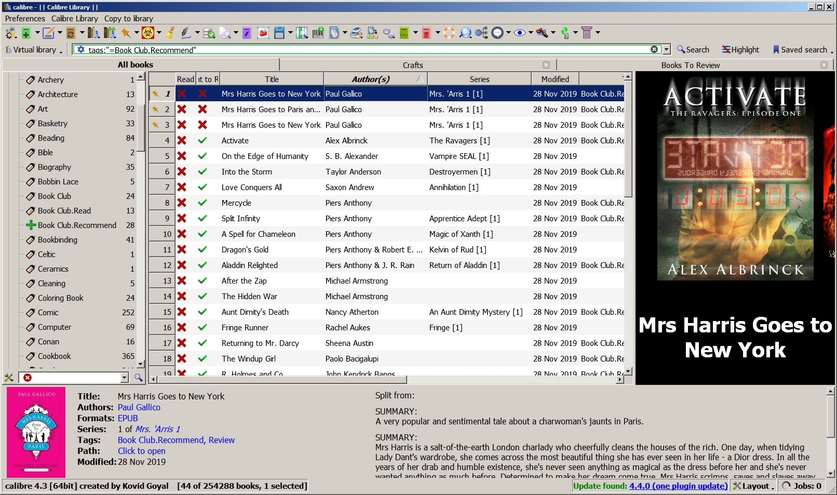Click the Review tag link
The height and width of the screenshot is (495, 837).
click(222, 440)
